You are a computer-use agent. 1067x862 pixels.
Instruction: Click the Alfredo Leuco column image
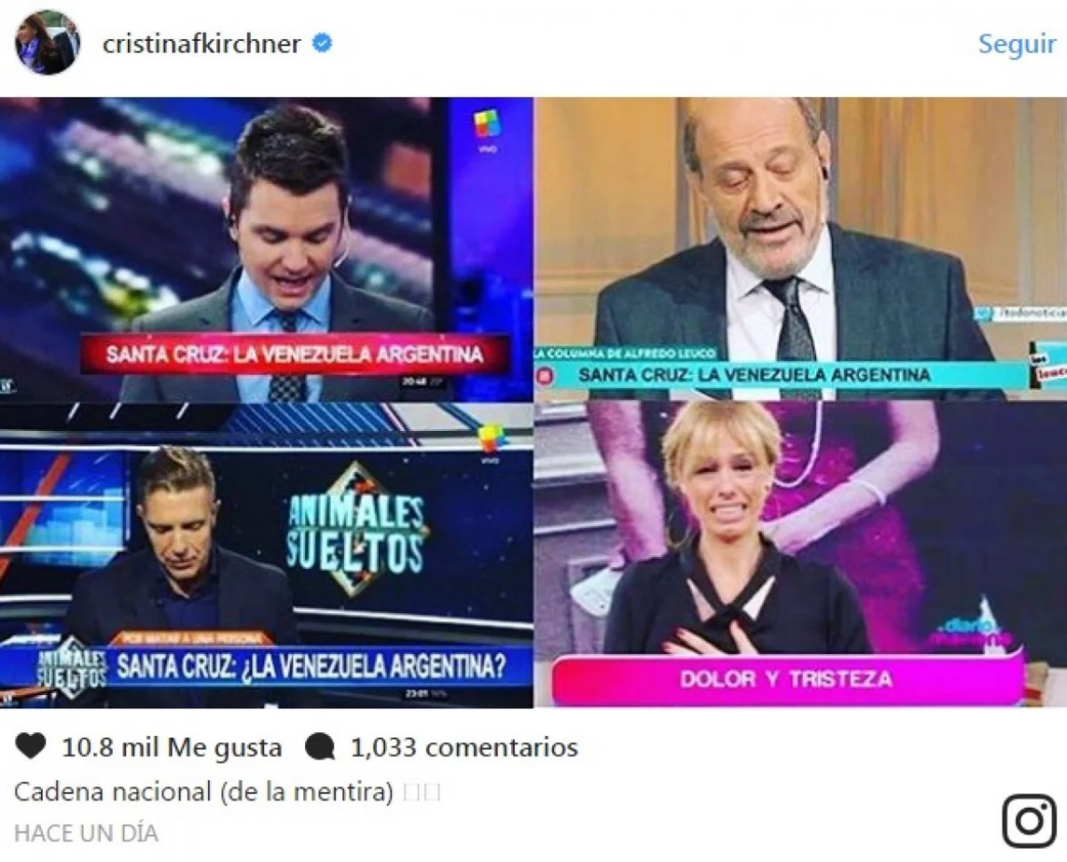[x=800, y=249]
